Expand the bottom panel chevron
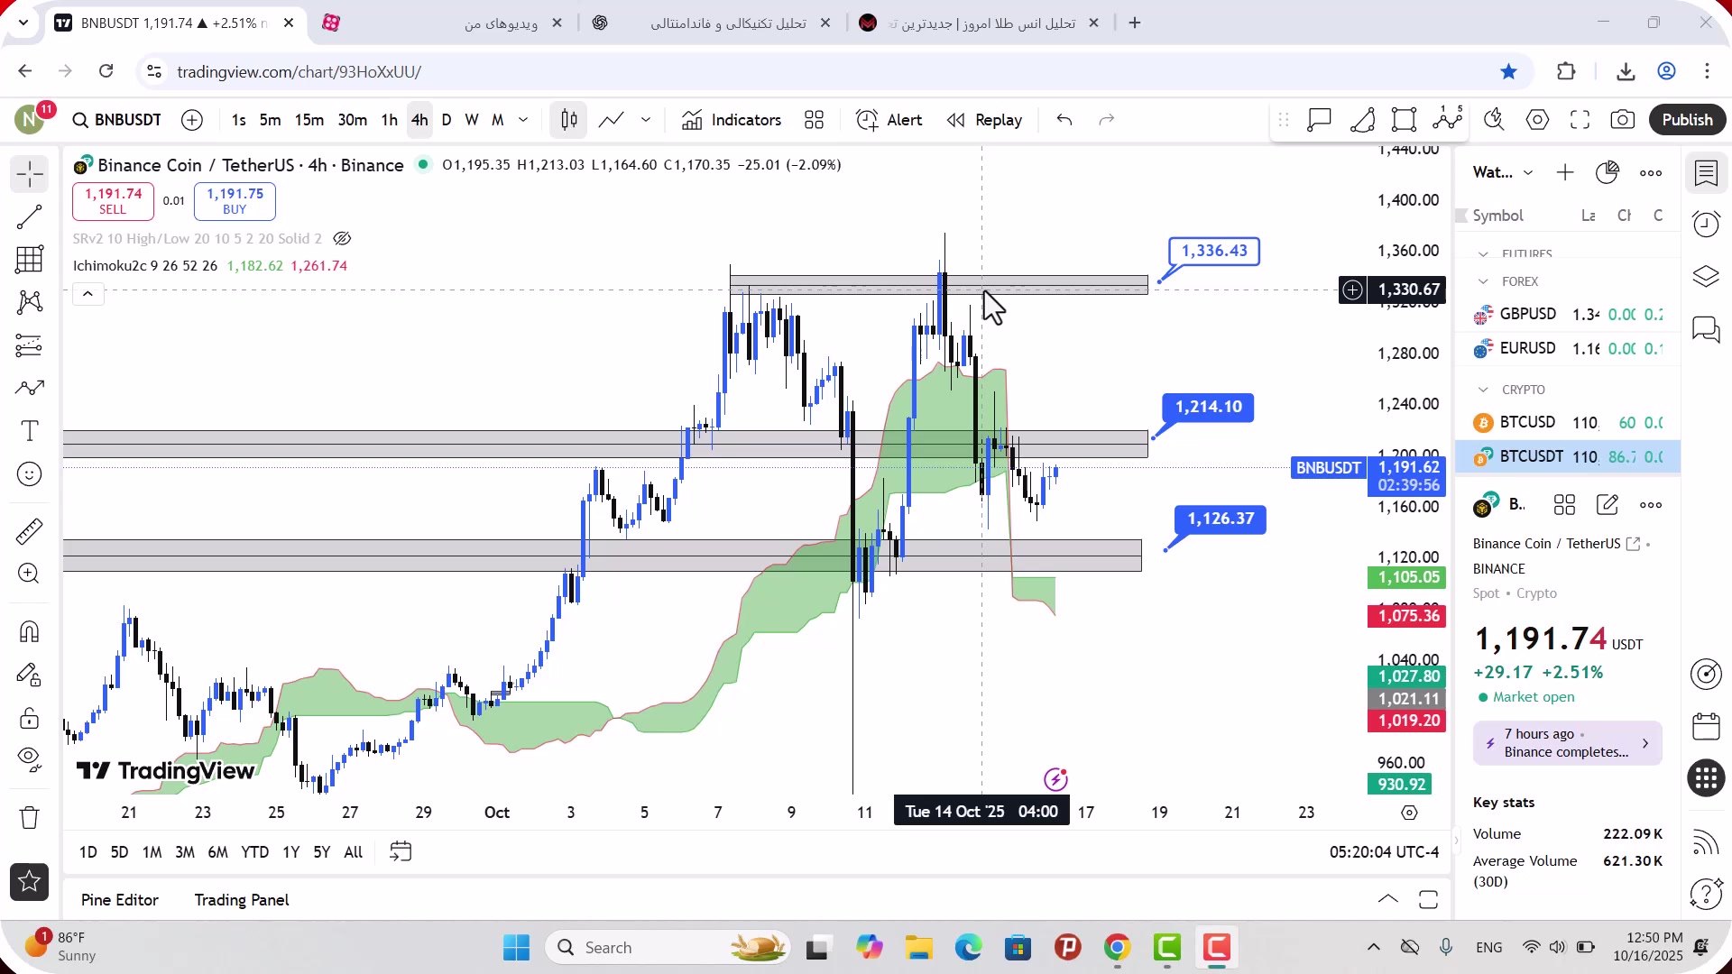The height and width of the screenshot is (974, 1732). click(x=1388, y=900)
